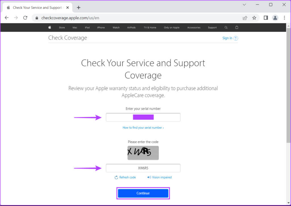
Task: Minimize the browser window
Action: click(x=257, y=5)
